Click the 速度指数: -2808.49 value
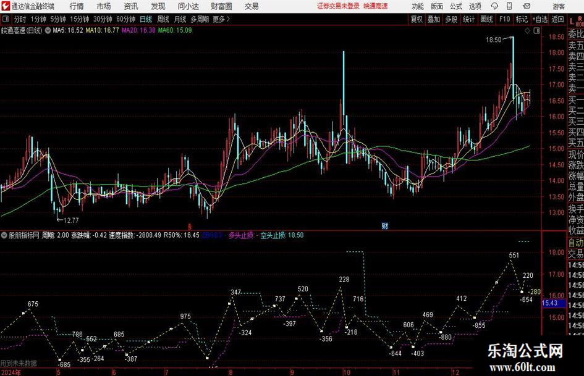Viewport: 584px width, 376px height. (x=135, y=235)
